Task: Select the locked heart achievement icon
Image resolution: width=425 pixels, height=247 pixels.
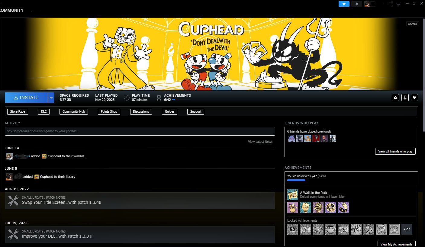Action: (x=318, y=229)
